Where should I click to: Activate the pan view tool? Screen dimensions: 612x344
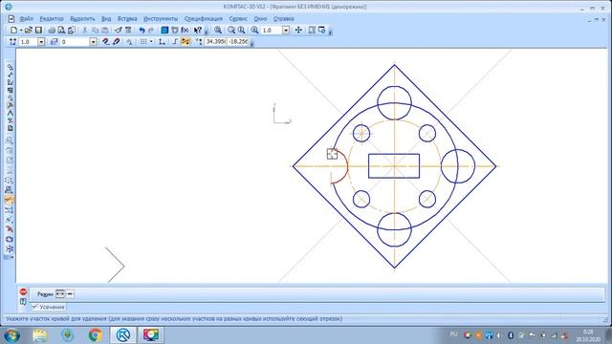click(298, 30)
